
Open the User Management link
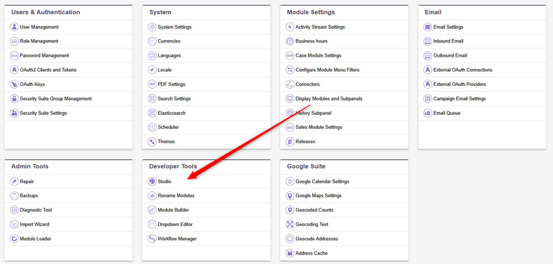coord(39,26)
